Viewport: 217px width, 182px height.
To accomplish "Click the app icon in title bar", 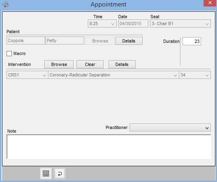I will [6, 4].
